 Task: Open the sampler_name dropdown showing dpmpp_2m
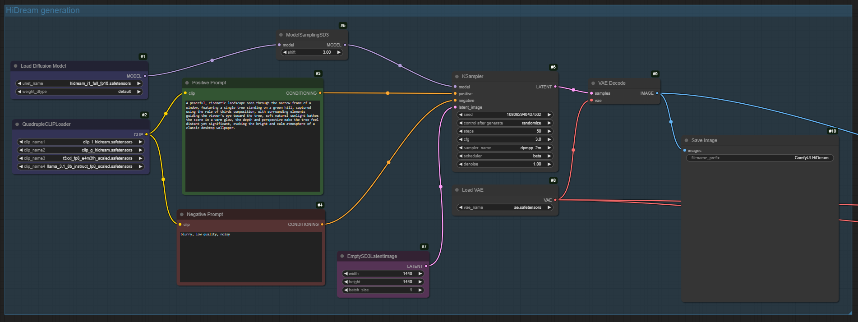tap(505, 148)
